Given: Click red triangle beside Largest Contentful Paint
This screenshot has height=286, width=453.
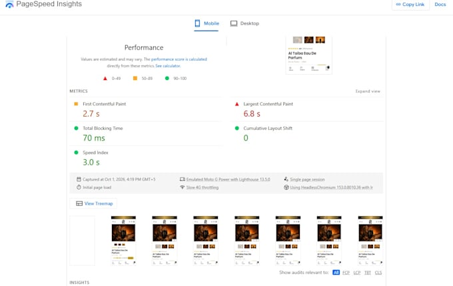Looking at the screenshot, I should tap(237, 104).
